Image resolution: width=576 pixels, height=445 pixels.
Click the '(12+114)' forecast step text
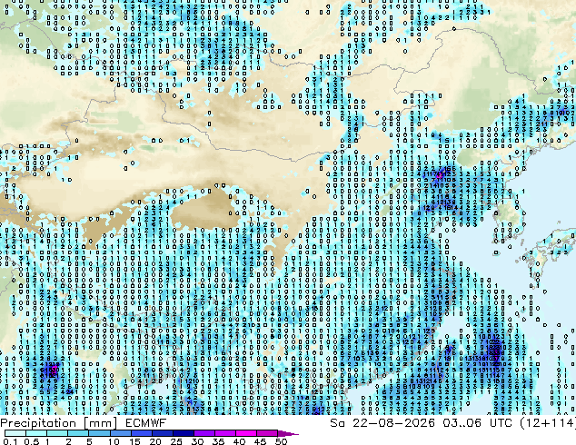click(x=548, y=423)
